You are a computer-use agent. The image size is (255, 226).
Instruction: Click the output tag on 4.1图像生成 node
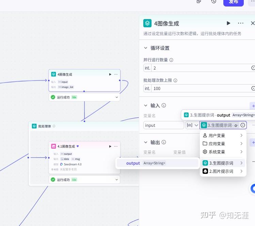pos(66,154)
